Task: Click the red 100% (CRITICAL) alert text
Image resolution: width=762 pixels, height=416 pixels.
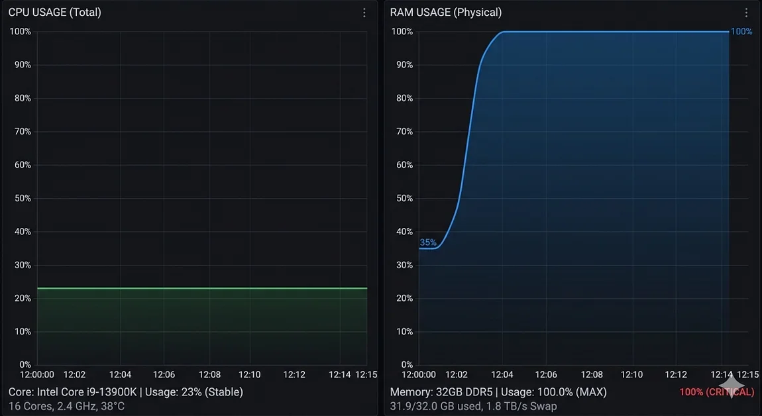Action: pos(716,391)
